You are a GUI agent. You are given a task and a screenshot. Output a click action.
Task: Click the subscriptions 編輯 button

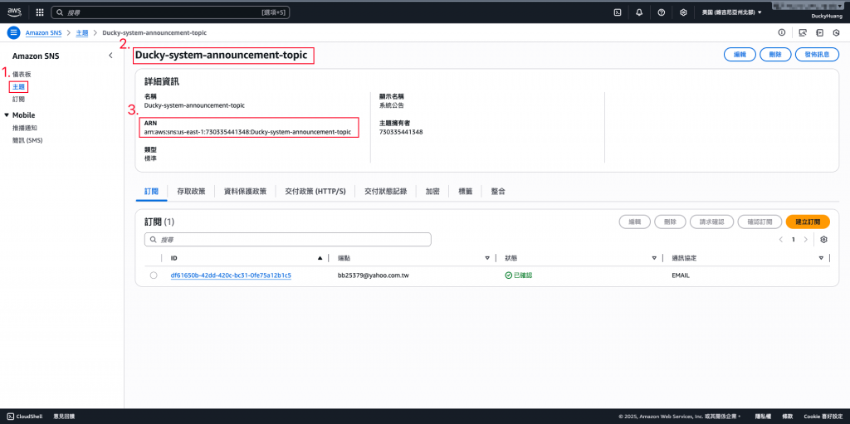[x=635, y=222]
